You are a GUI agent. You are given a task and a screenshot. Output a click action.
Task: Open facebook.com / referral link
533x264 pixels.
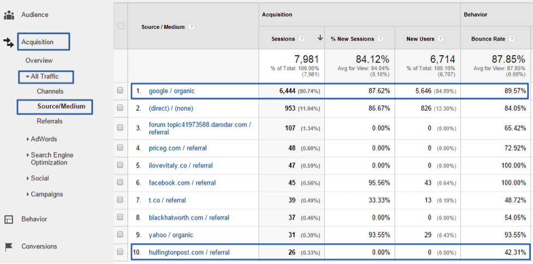click(182, 183)
